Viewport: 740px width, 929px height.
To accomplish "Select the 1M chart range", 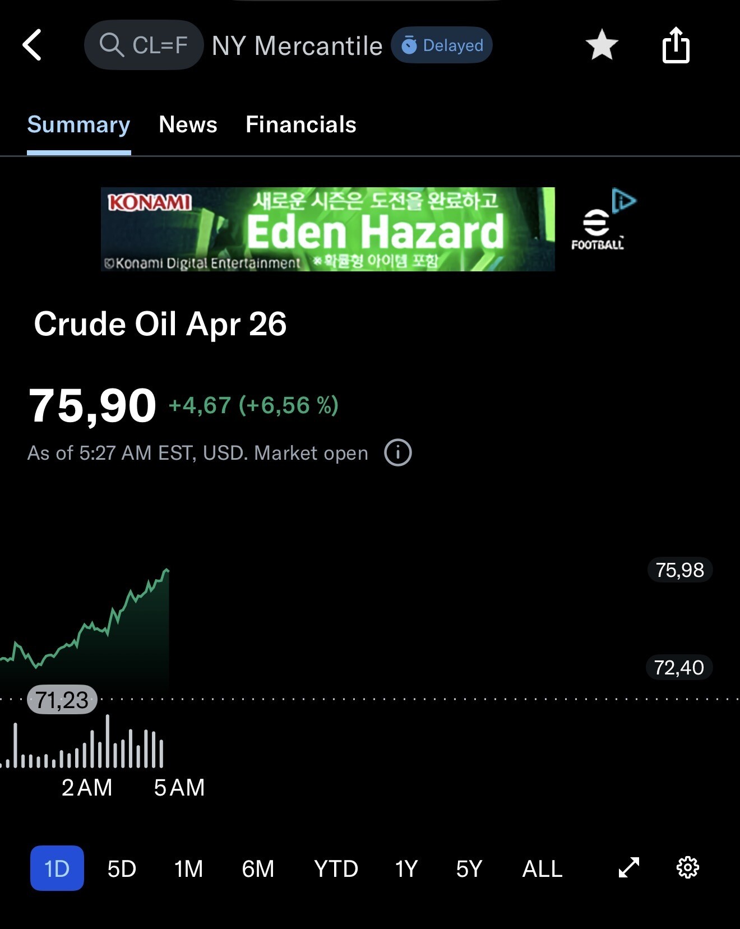I will point(188,868).
